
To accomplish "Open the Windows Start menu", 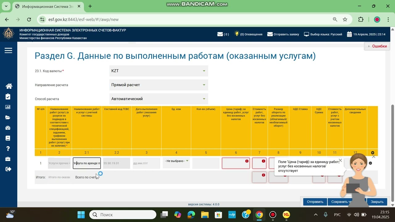I will coord(81,215).
